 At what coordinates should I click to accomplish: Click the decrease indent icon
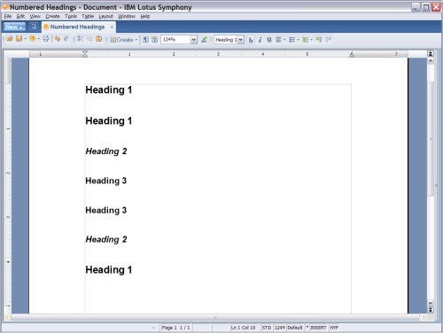[319, 39]
